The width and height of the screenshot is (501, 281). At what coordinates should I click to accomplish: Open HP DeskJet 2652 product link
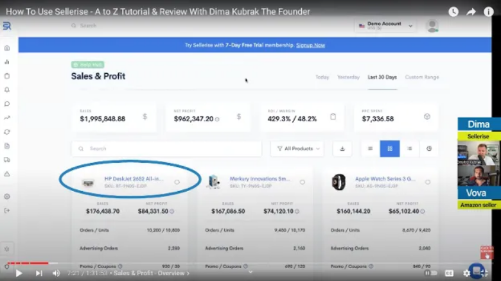click(134, 179)
